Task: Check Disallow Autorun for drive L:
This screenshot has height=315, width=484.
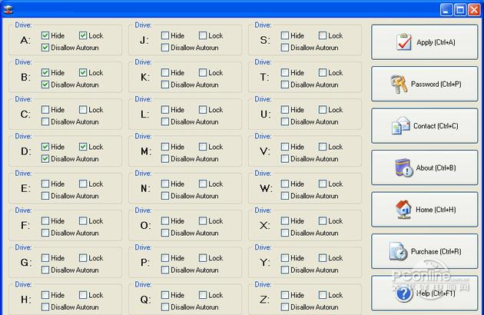Action: [x=165, y=121]
